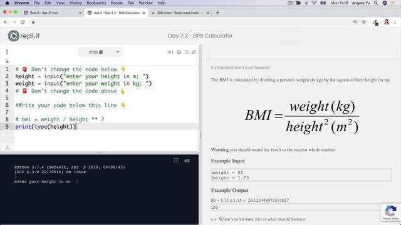Viewport: 401px width, 225px height.
Task: Open the Window menu
Action: click(146, 3)
